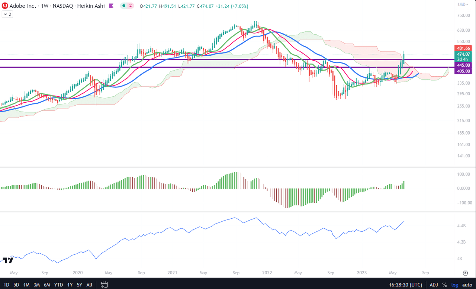This screenshot has width=476, height=289.
Task: Select the 5D time range
Action: (16, 285)
